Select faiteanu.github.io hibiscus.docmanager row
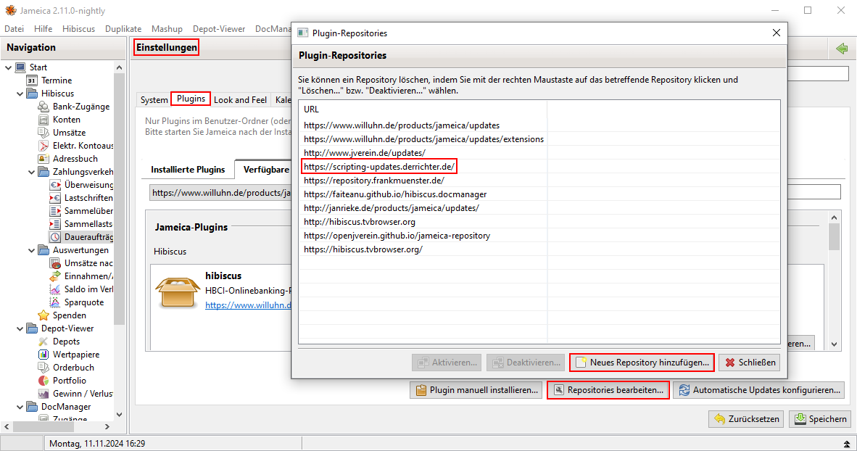This screenshot has height=451, width=857. coord(539,194)
